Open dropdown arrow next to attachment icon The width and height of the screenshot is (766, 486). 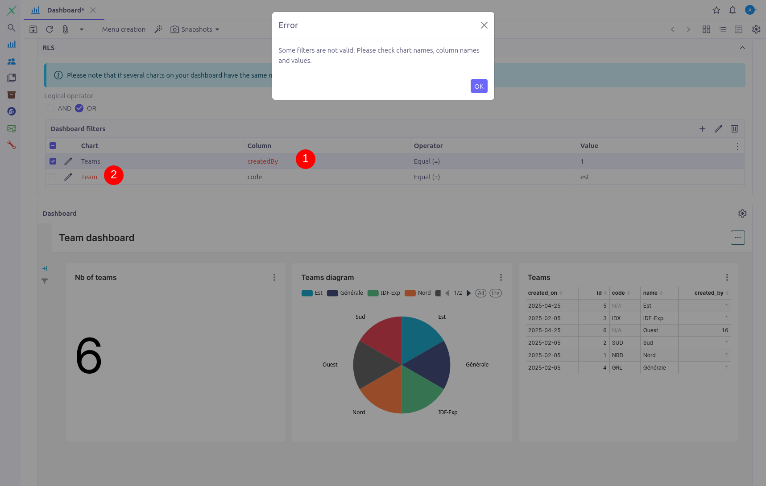(x=82, y=29)
